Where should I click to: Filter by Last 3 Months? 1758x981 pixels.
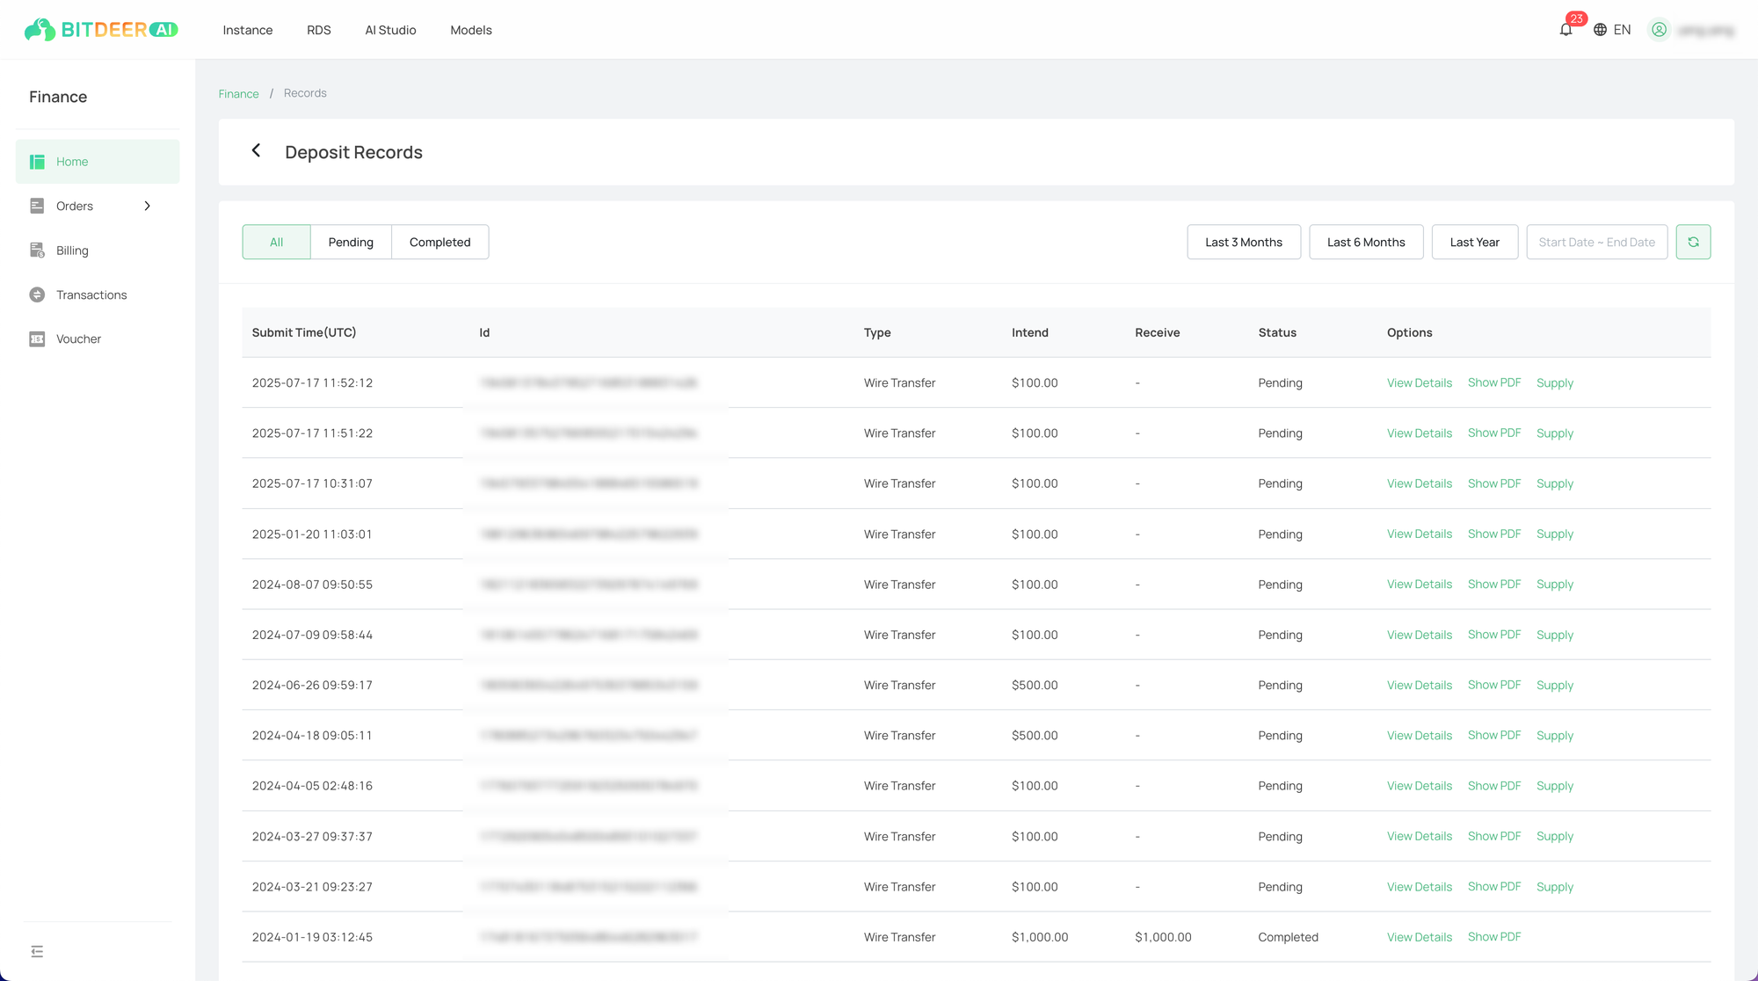1243,242
